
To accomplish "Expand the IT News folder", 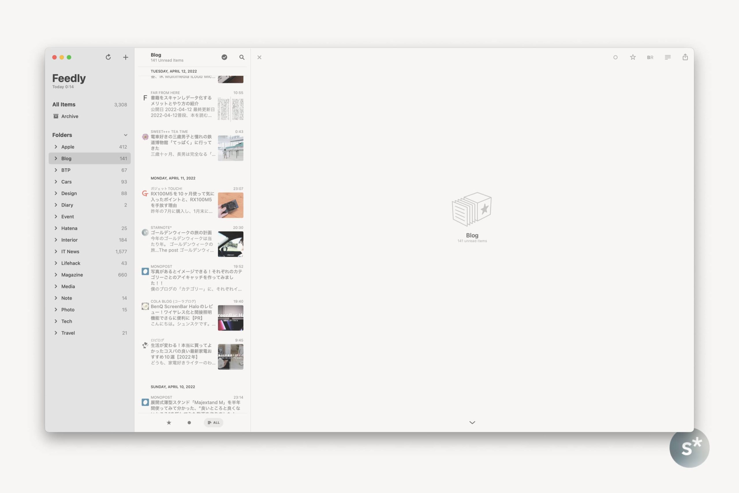I will [x=56, y=252].
